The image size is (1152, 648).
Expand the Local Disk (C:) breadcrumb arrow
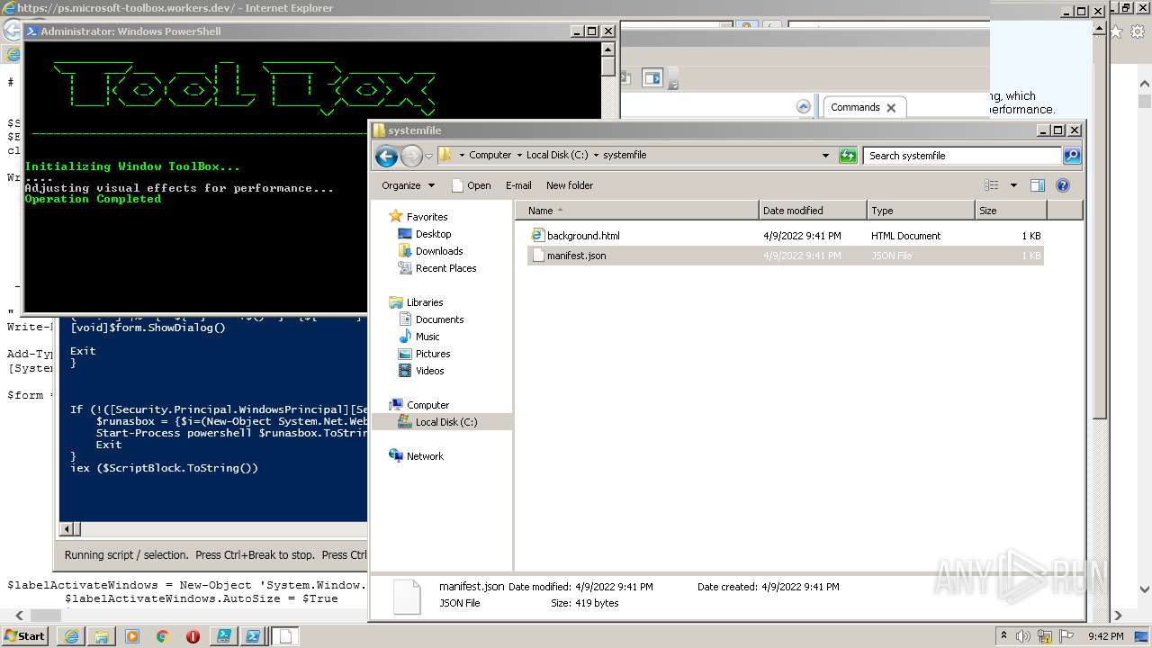tap(596, 156)
